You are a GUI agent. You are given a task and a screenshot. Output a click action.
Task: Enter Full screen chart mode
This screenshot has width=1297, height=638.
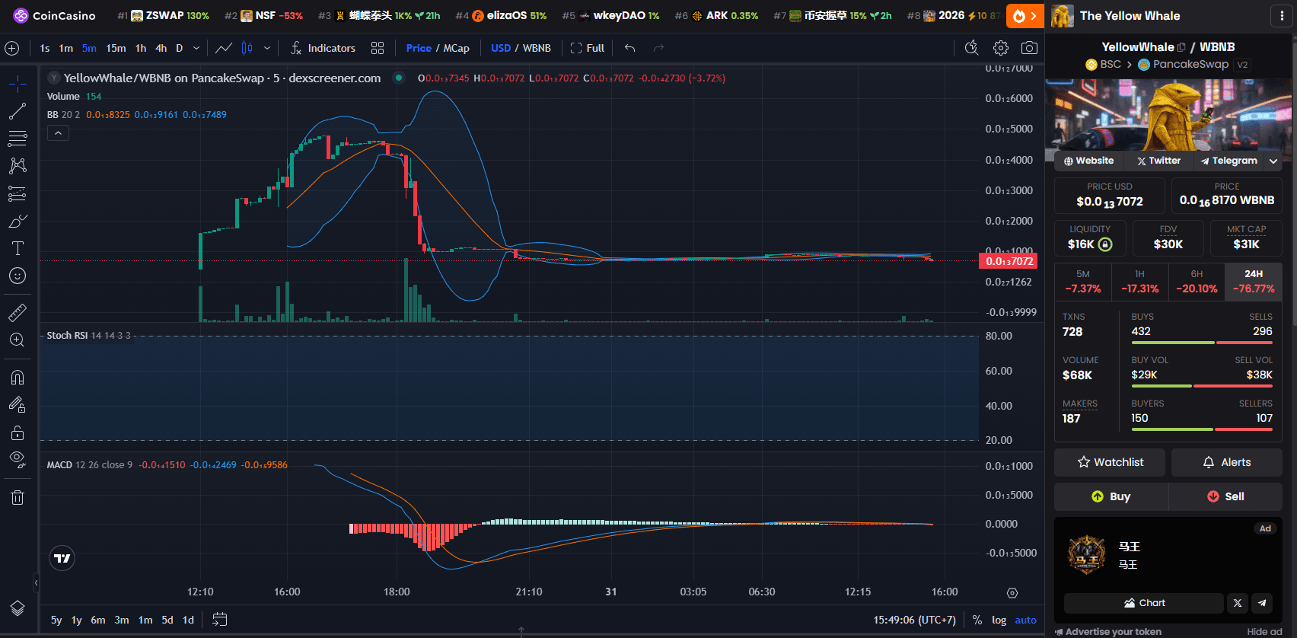587,48
